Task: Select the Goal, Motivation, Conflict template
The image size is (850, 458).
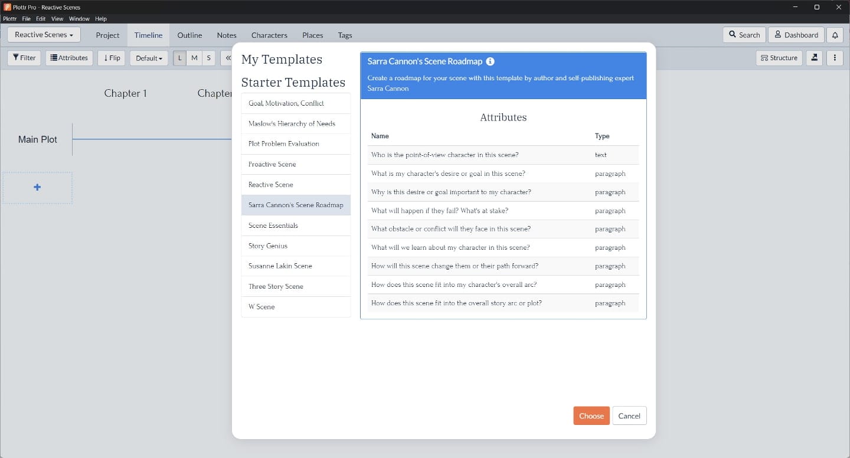Action: [296, 103]
